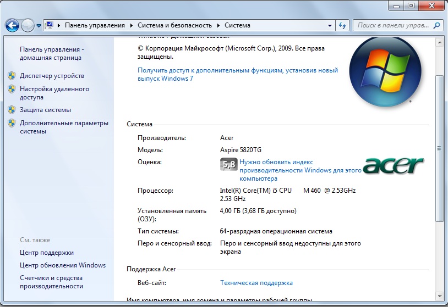
Task: Open the recent pages dropdown arrow
Action: point(39,26)
